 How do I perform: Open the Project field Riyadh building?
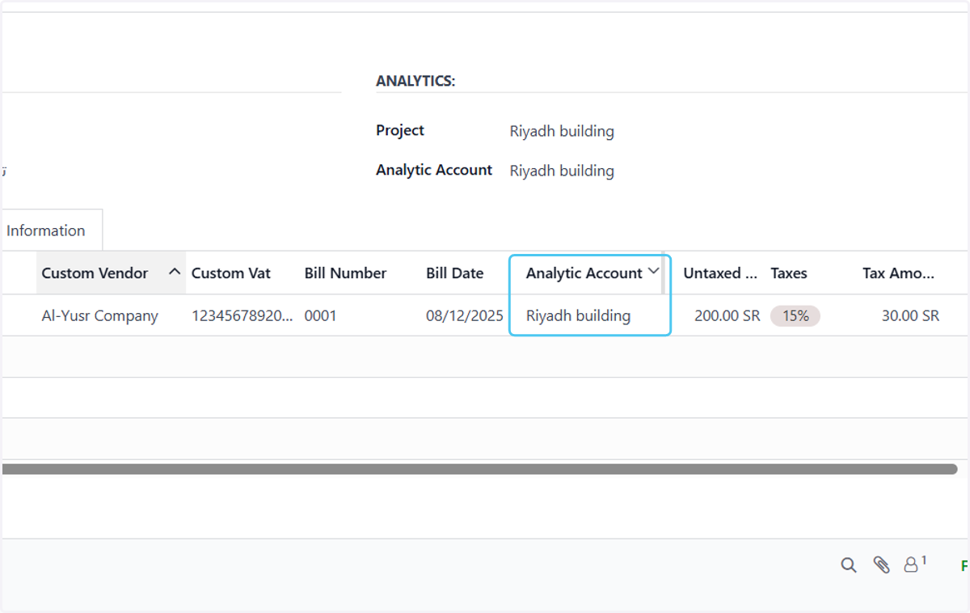click(562, 131)
